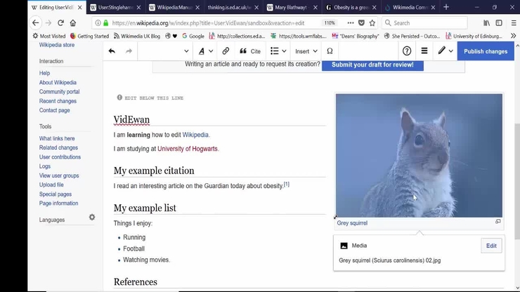520x292 pixels.
Task: Open Languages settings gear icon
Action: click(x=92, y=217)
